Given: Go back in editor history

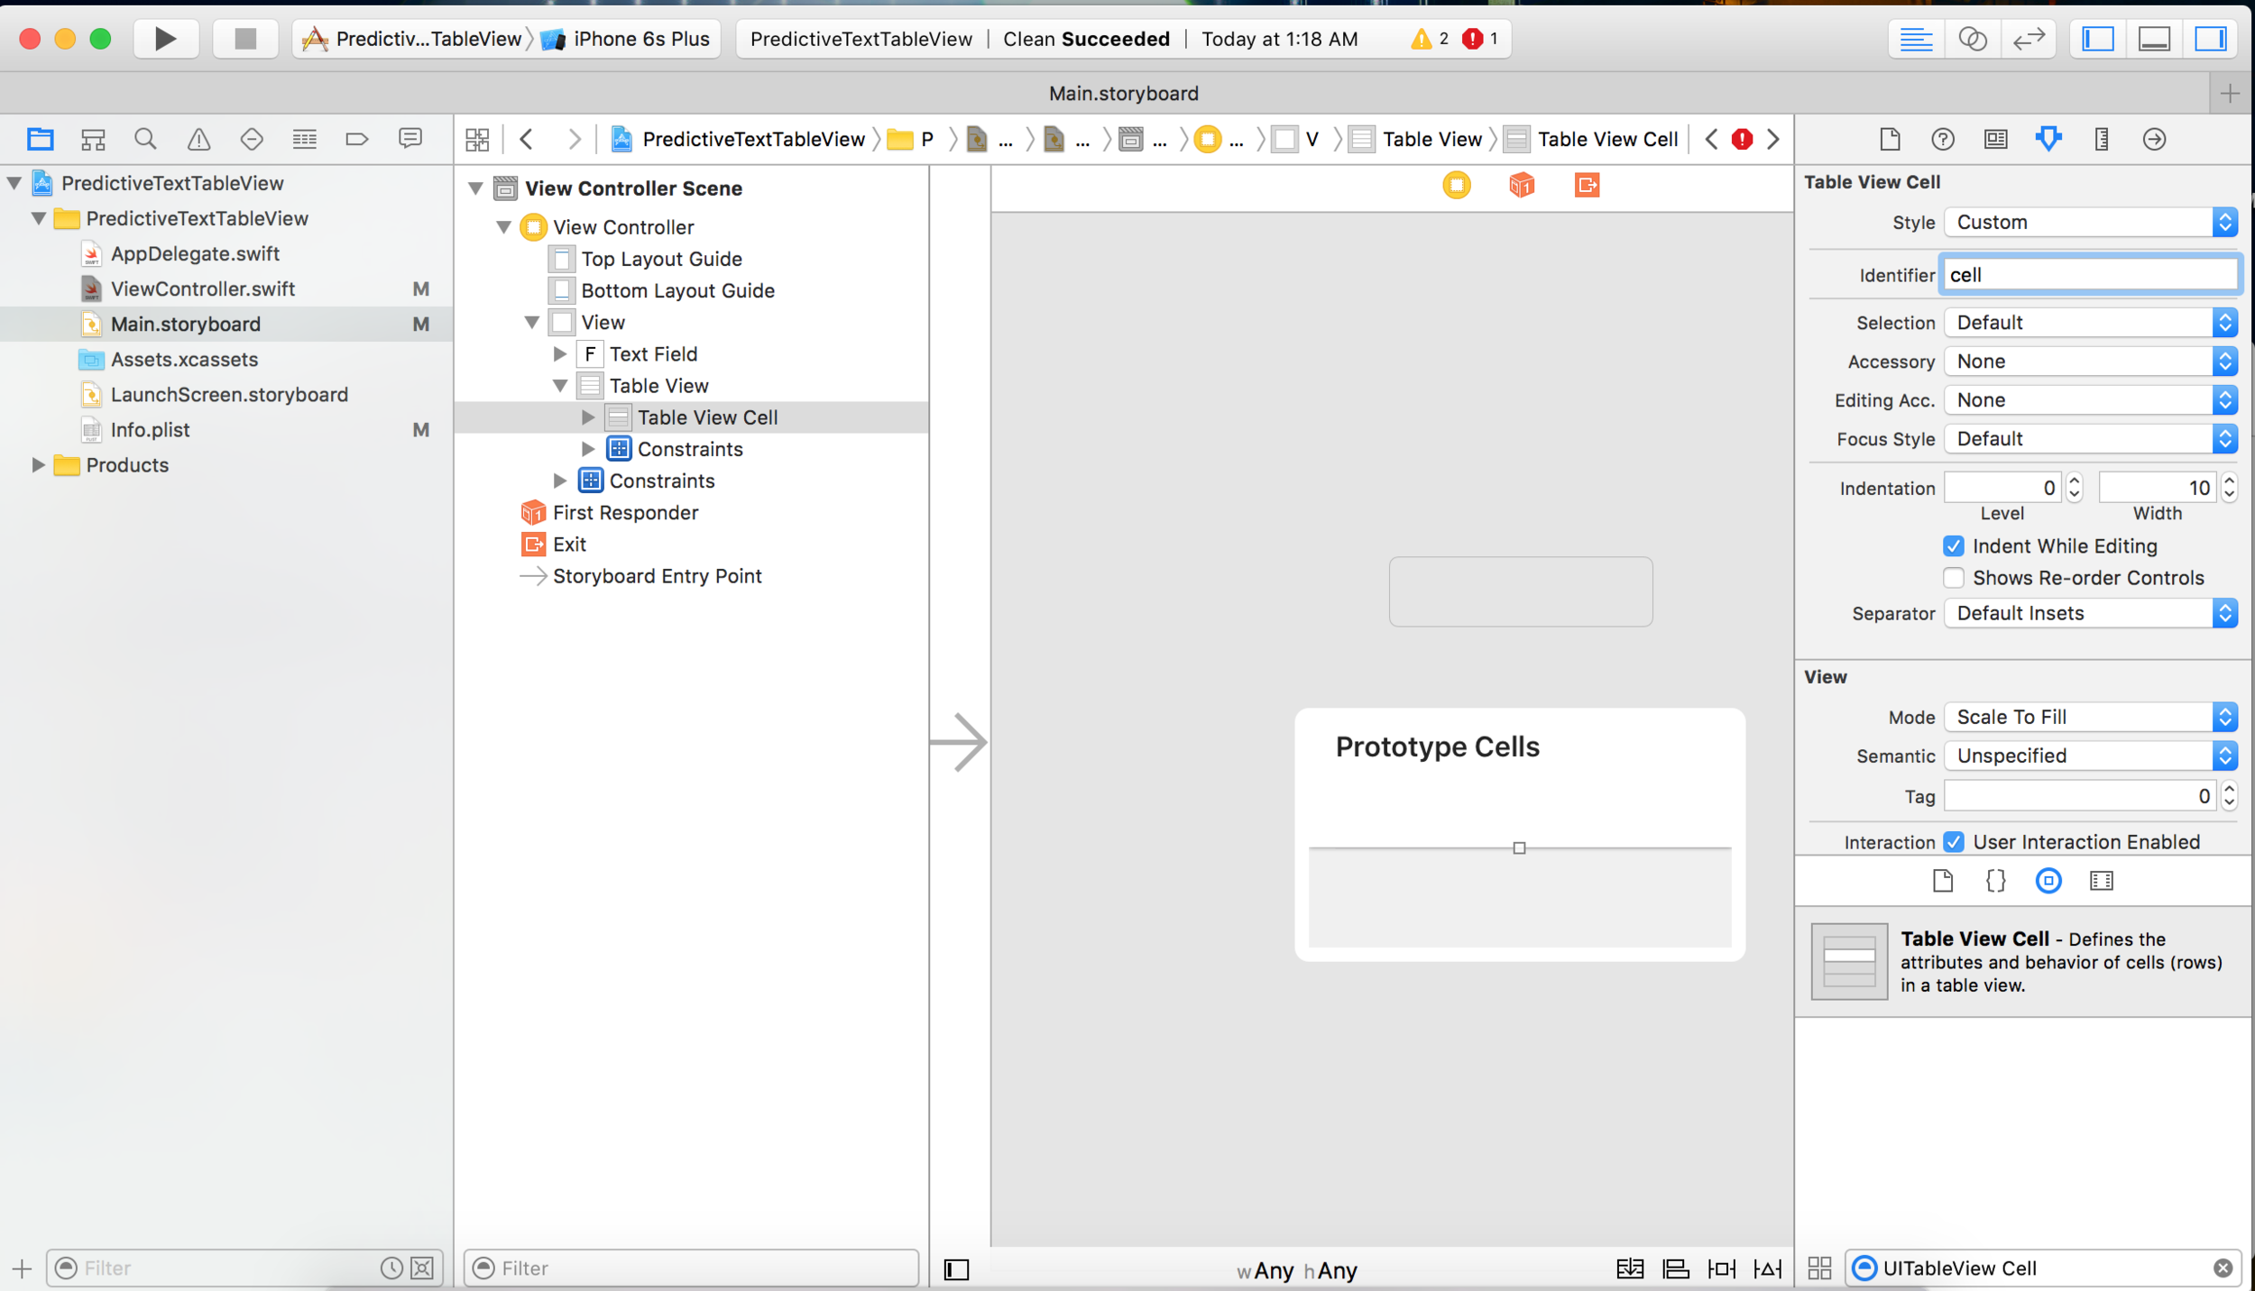Looking at the screenshot, I should tap(527, 139).
